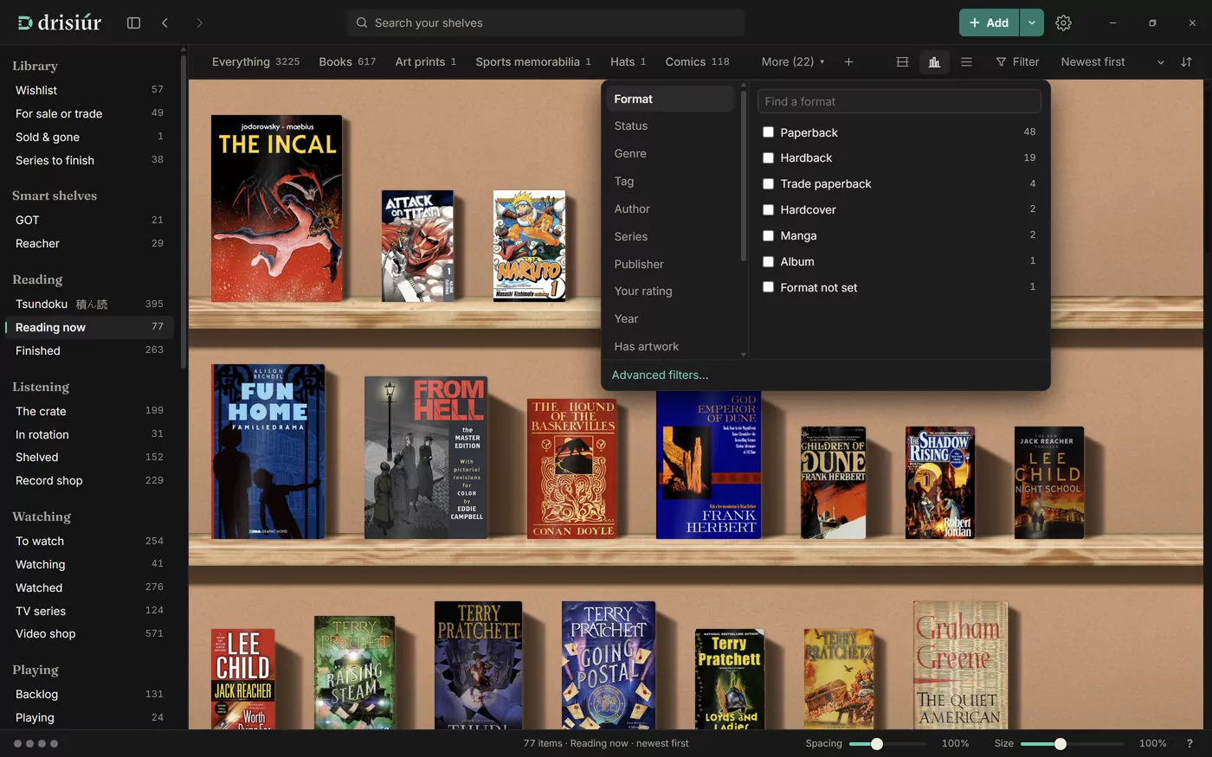Switch to the Books tab

coord(347,62)
